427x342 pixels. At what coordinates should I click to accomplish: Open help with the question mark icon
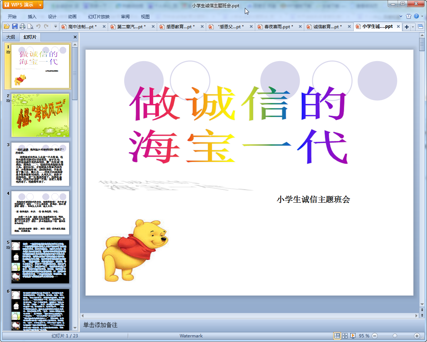[x=416, y=16]
